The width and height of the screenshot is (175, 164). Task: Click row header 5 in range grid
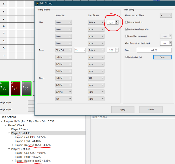click(4, 33)
